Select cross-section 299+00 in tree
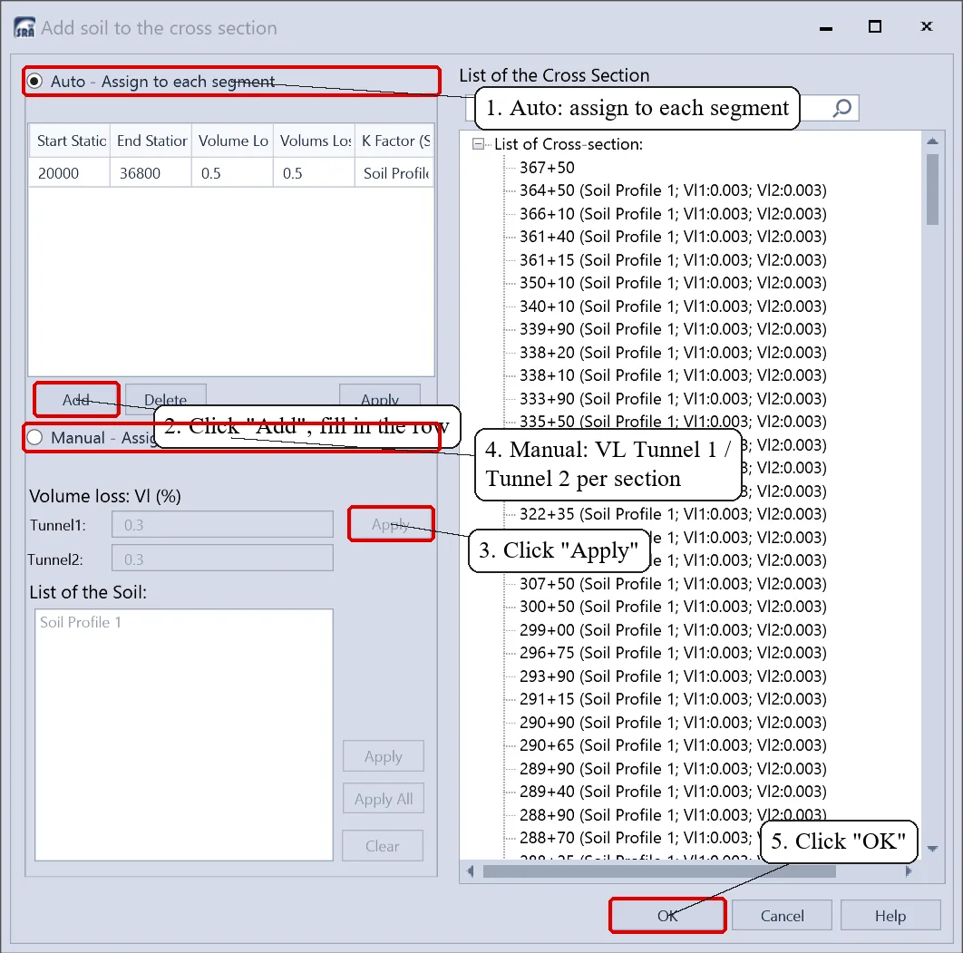The image size is (963, 953). (x=673, y=630)
